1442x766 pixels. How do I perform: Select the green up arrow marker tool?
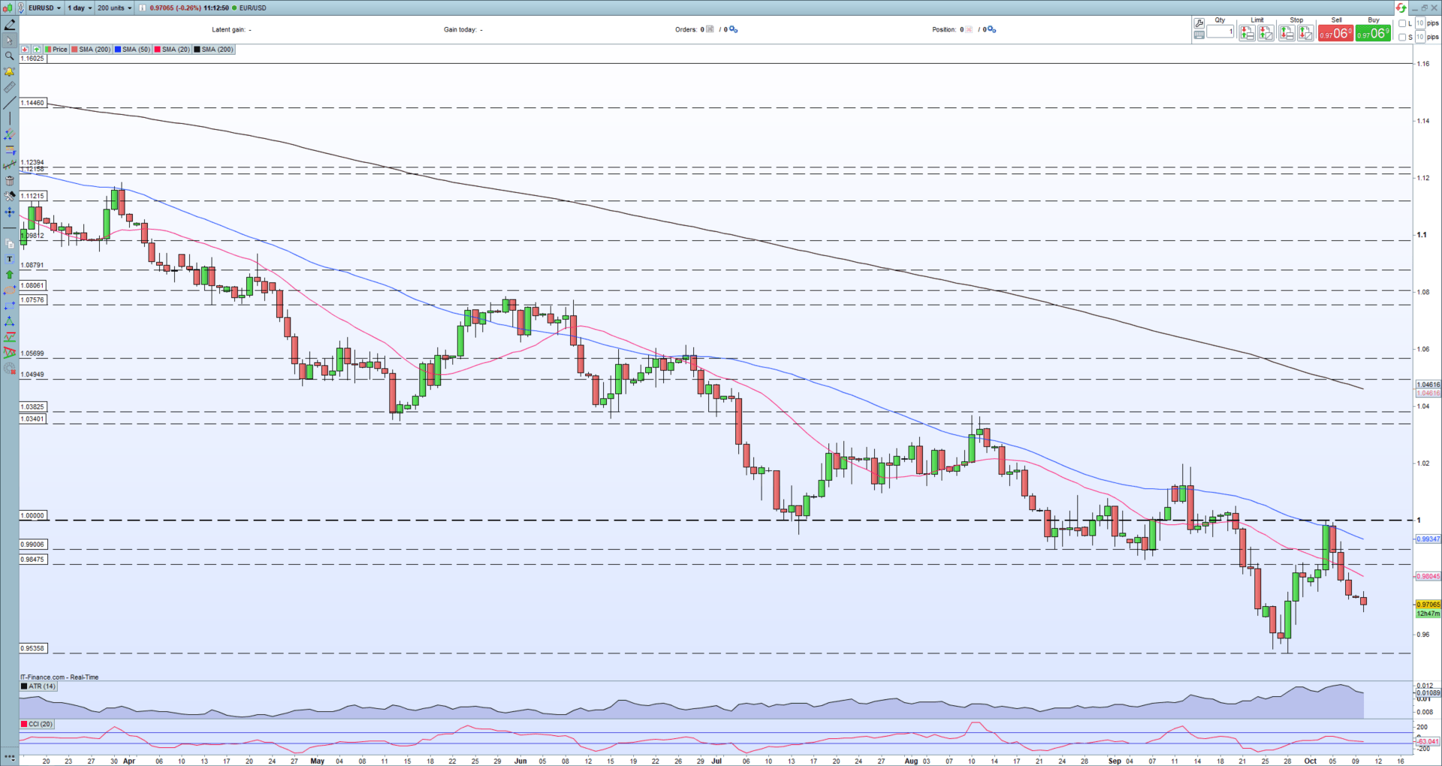click(9, 275)
